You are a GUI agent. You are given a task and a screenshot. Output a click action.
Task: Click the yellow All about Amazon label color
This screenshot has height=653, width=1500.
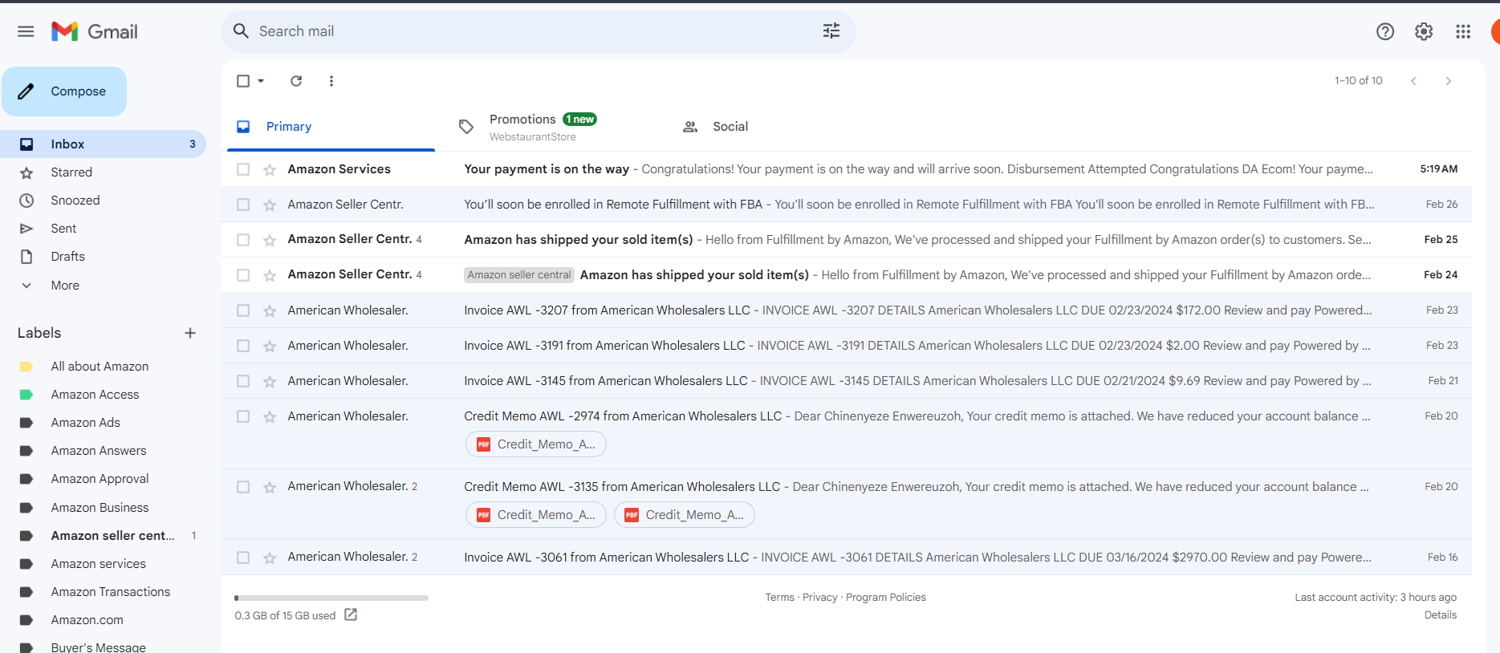pyautogui.click(x=26, y=367)
